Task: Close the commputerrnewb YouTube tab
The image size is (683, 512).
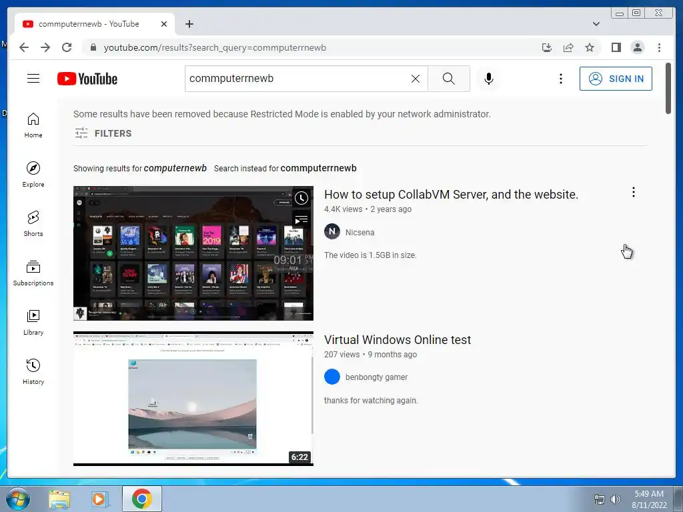Action: click(x=164, y=24)
